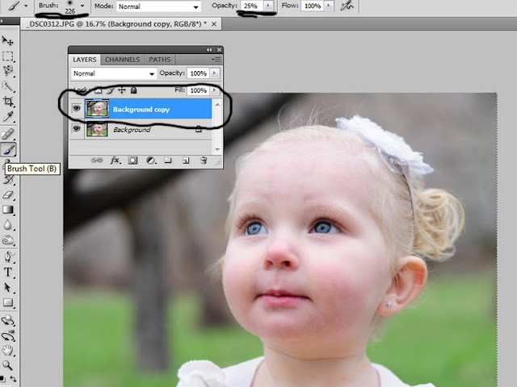The height and width of the screenshot is (387, 517).
Task: Hide the Background layer
Action: [77, 128]
